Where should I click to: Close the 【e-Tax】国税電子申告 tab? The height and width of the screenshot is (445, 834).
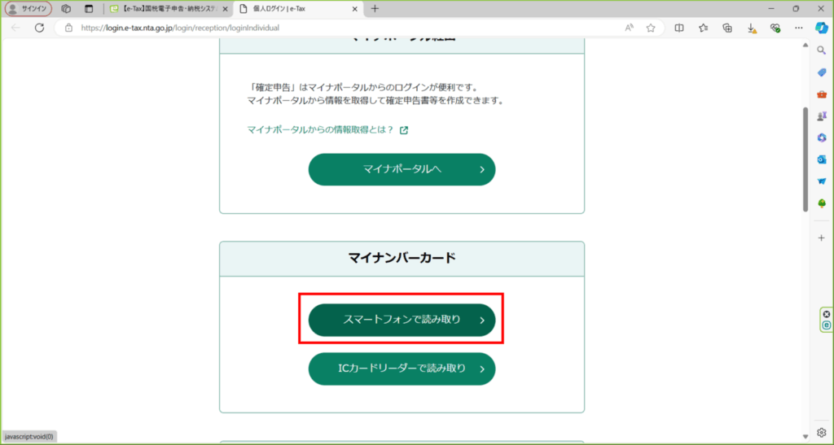(225, 8)
